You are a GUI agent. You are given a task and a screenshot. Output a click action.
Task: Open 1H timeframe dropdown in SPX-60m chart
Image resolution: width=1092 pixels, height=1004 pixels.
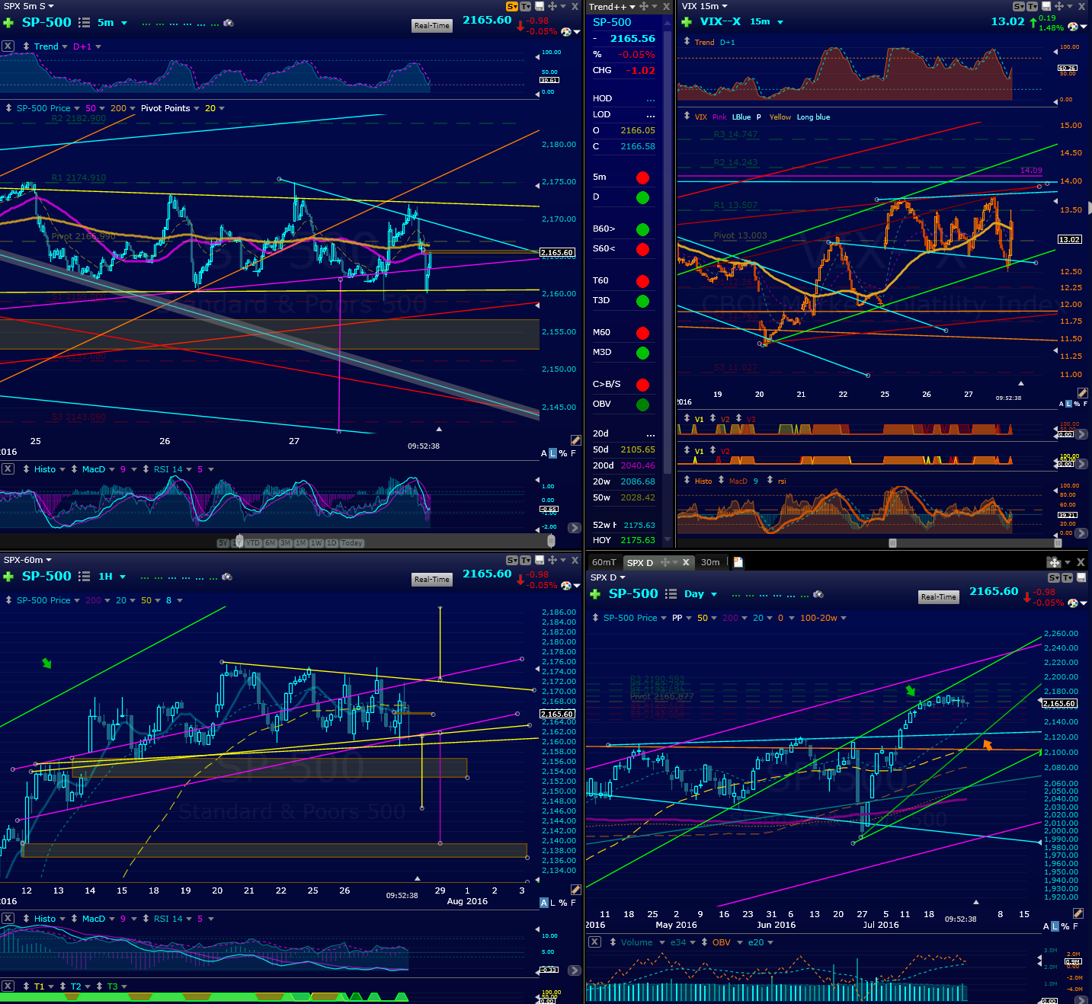tap(123, 577)
